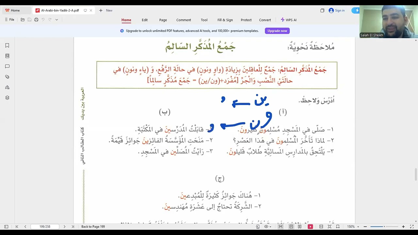The image size is (418, 235).
Task: Go to the next page
Action: tap(64, 227)
